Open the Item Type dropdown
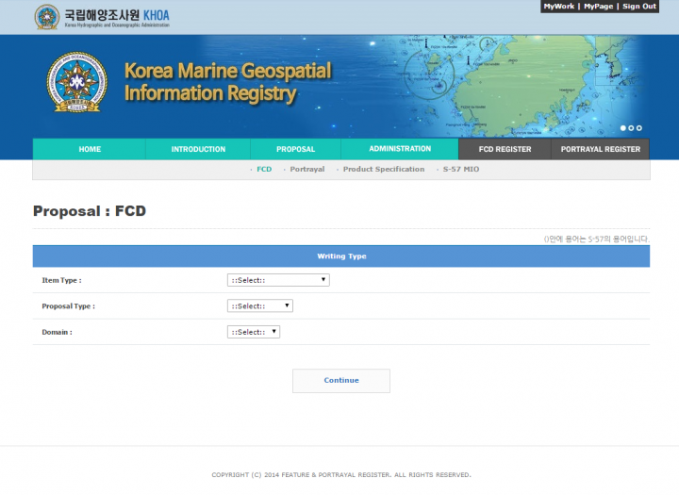The image size is (679, 495). 278,280
